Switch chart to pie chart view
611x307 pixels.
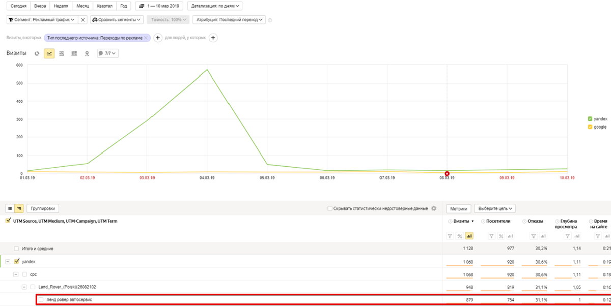(x=37, y=53)
